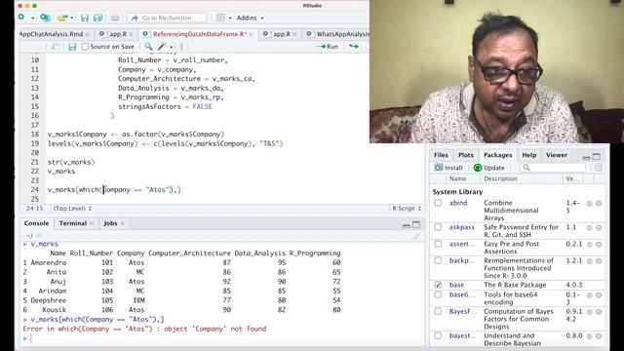Maximize the Packages pane
Image resolution: width=624 pixels, height=351 pixels.
tap(596, 156)
